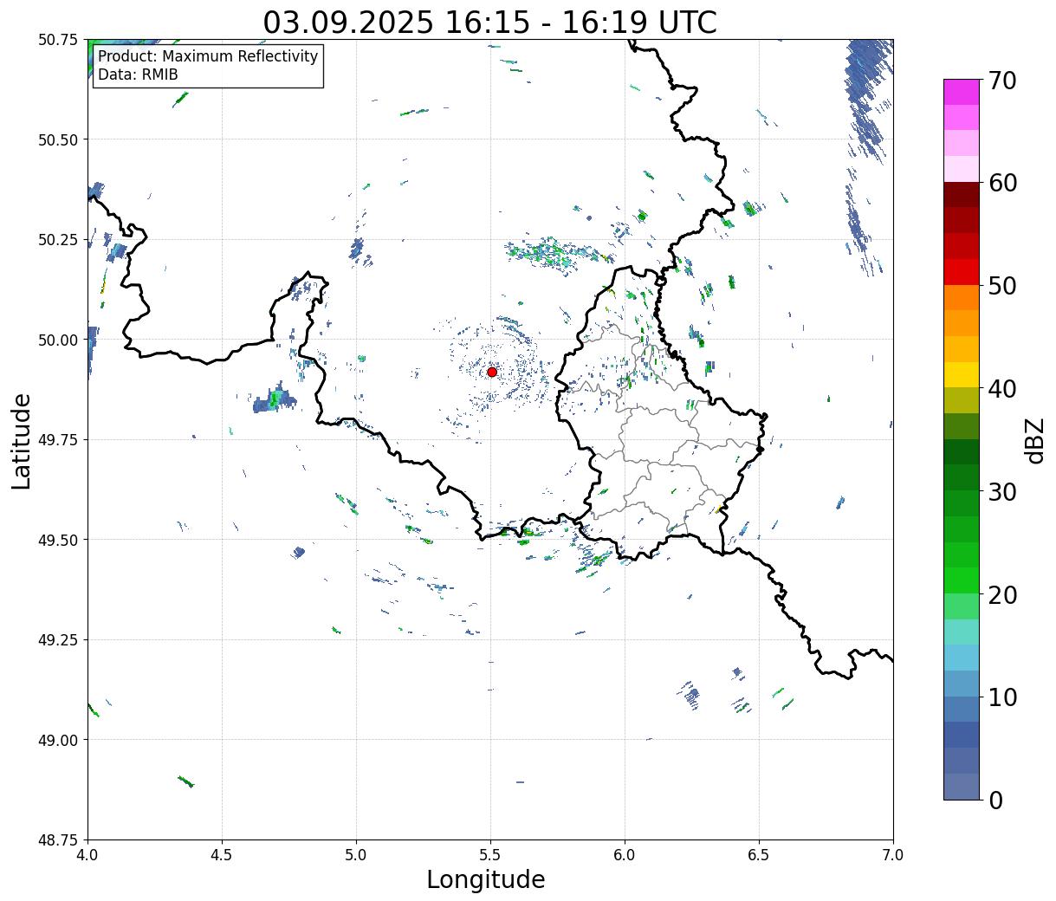Click the latitude tick 49.25
The image size is (1056, 901).
pyautogui.click(x=58, y=640)
